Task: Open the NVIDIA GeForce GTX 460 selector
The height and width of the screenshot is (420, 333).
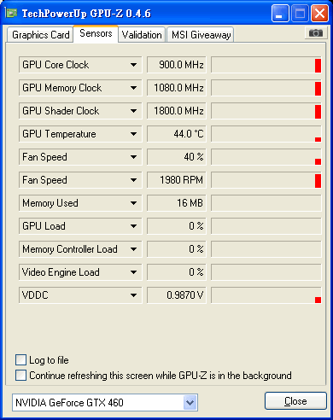Action: (105, 403)
